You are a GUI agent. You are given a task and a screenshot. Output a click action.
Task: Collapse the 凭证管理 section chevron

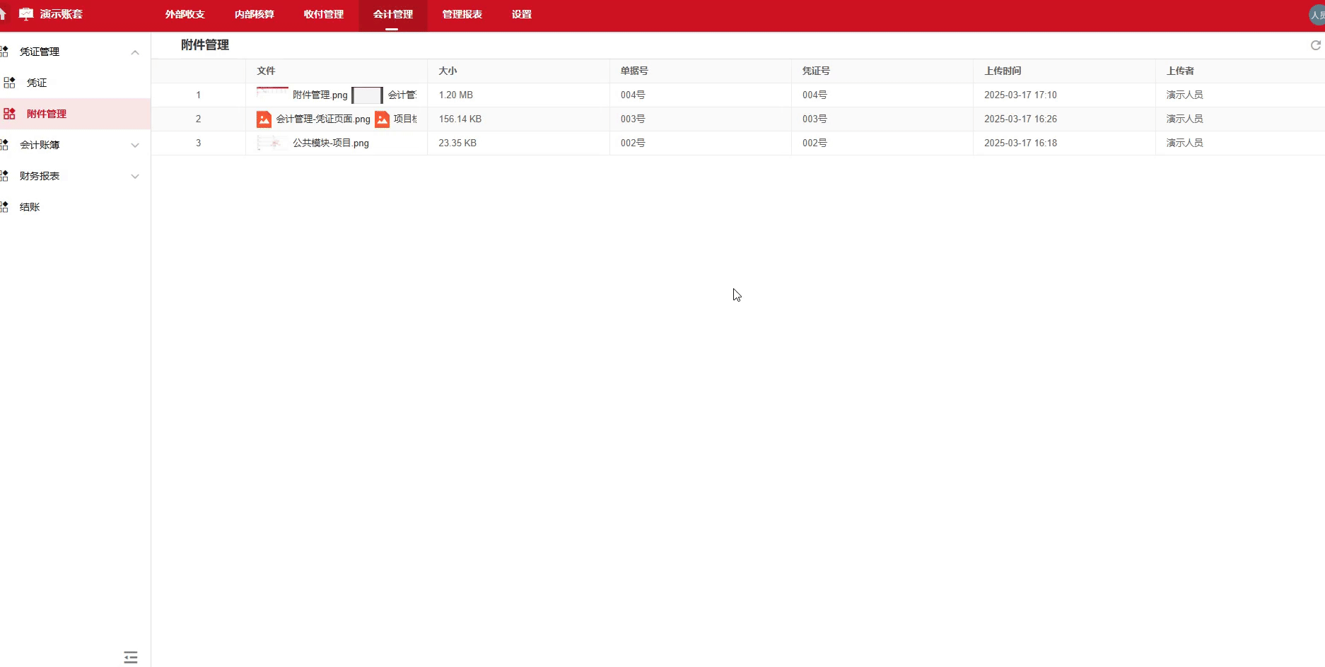135,52
